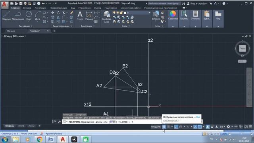The width and height of the screenshot is (254, 143).
Task: Open the Управление ribbon tab
Action: click(85, 8)
